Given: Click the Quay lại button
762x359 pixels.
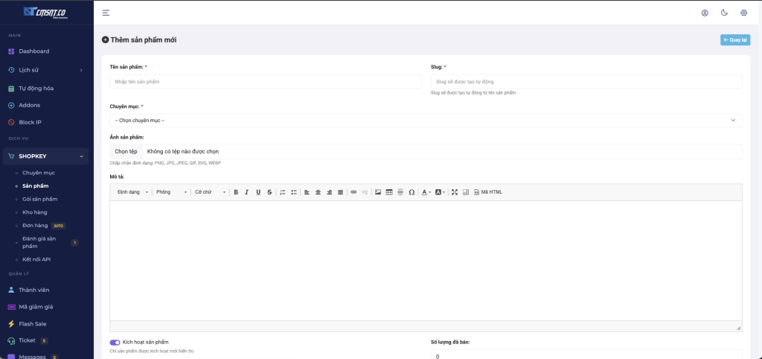Looking at the screenshot, I should (734, 39).
